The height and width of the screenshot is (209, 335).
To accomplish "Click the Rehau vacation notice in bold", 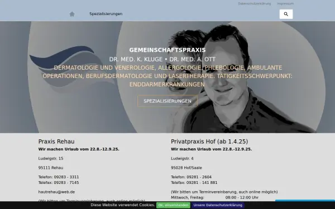I will click(x=79, y=149).
